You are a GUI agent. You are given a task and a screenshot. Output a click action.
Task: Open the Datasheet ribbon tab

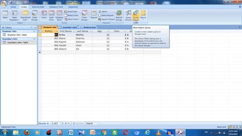pos(73,7)
